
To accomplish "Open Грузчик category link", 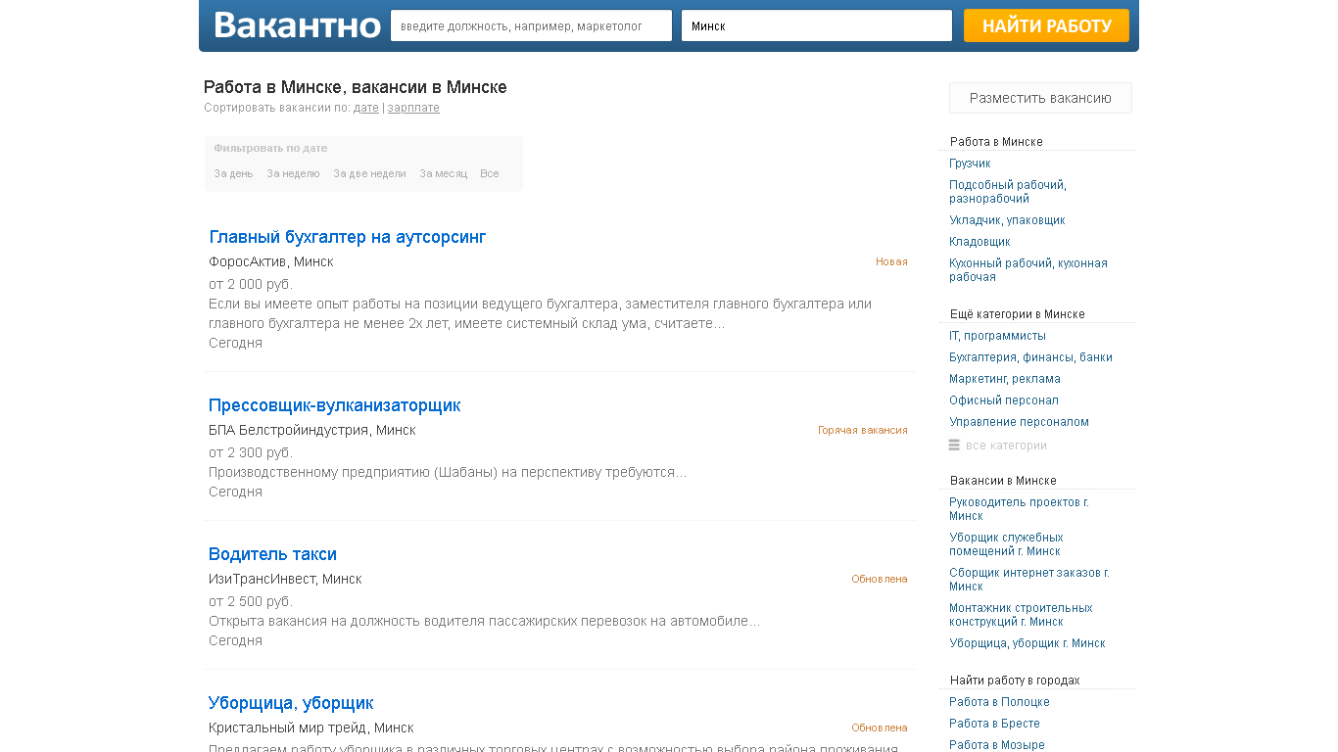I will pyautogui.click(x=970, y=164).
